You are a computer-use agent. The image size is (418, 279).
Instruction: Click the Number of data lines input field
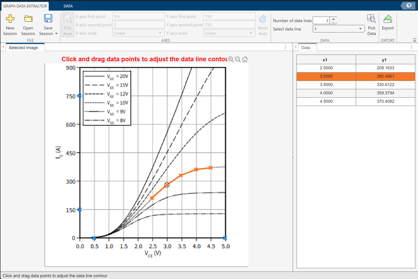pos(322,20)
